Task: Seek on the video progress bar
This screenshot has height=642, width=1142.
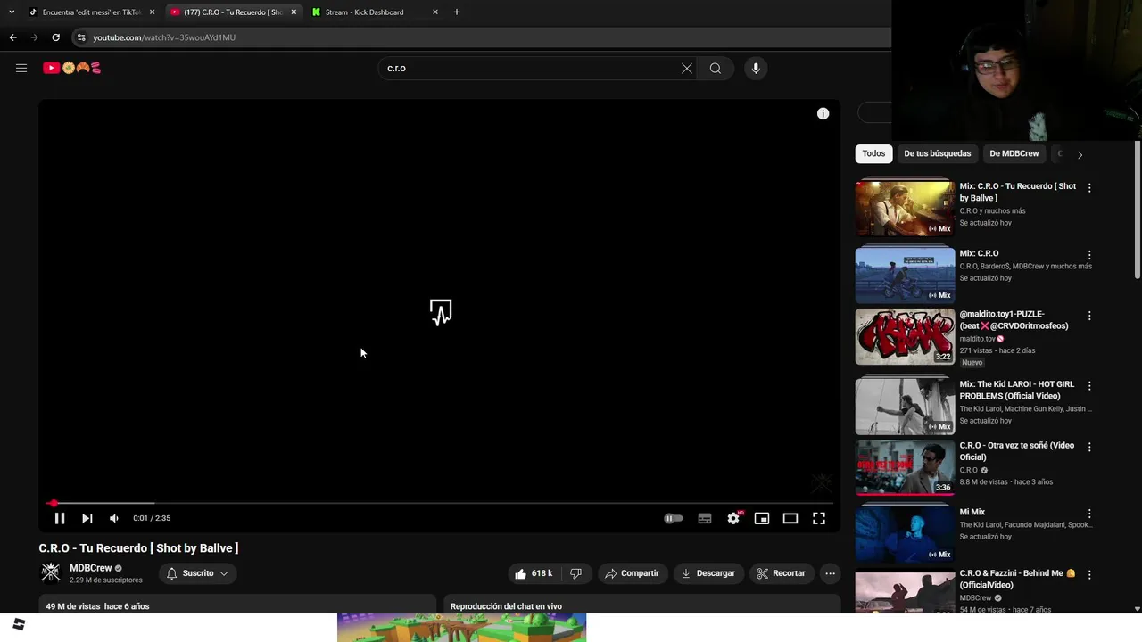Action: (x=439, y=504)
